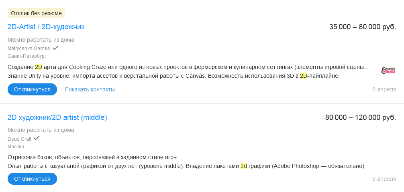Visit the Deus Craft company page
The height and width of the screenshot is (192, 404).
pyautogui.click(x=20, y=139)
